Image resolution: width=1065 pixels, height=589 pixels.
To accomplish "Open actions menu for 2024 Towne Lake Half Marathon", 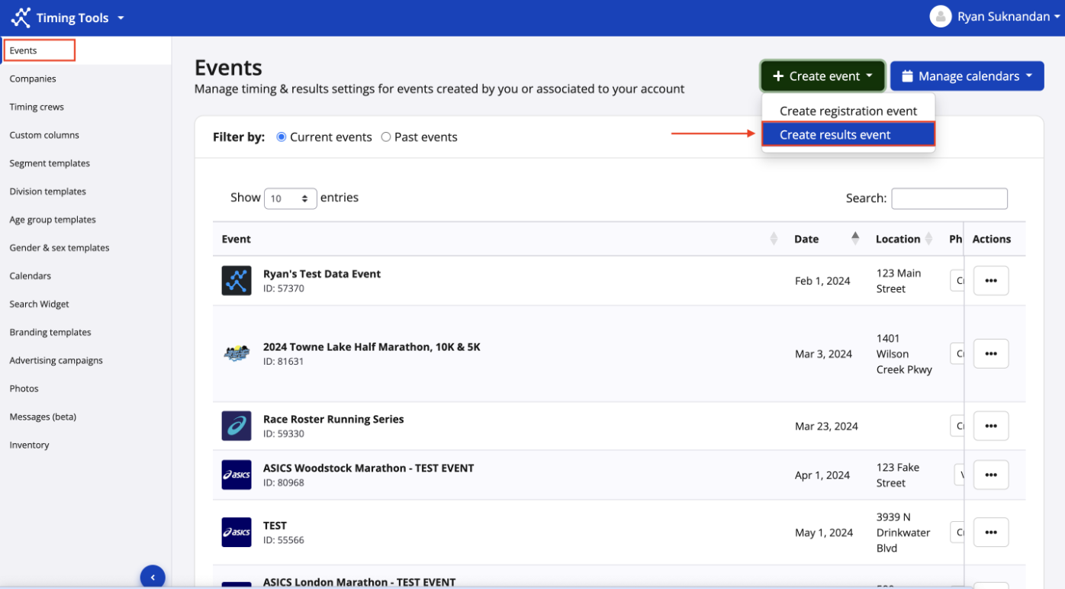I will 990,354.
